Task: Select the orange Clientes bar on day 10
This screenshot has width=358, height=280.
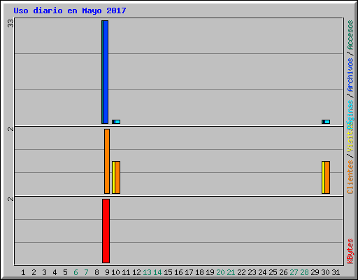Action: click(117, 177)
